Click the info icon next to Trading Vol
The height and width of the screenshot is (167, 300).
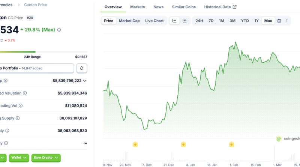click(x=21, y=106)
